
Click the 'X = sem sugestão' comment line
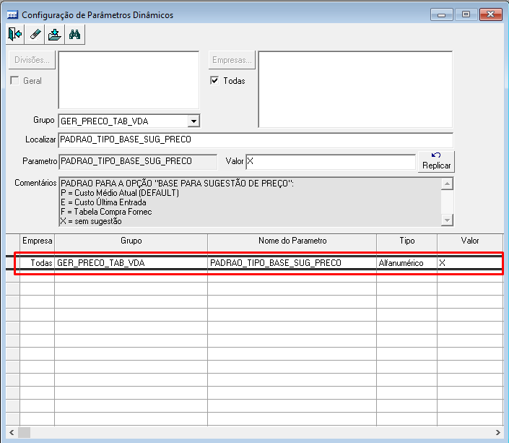click(x=91, y=222)
